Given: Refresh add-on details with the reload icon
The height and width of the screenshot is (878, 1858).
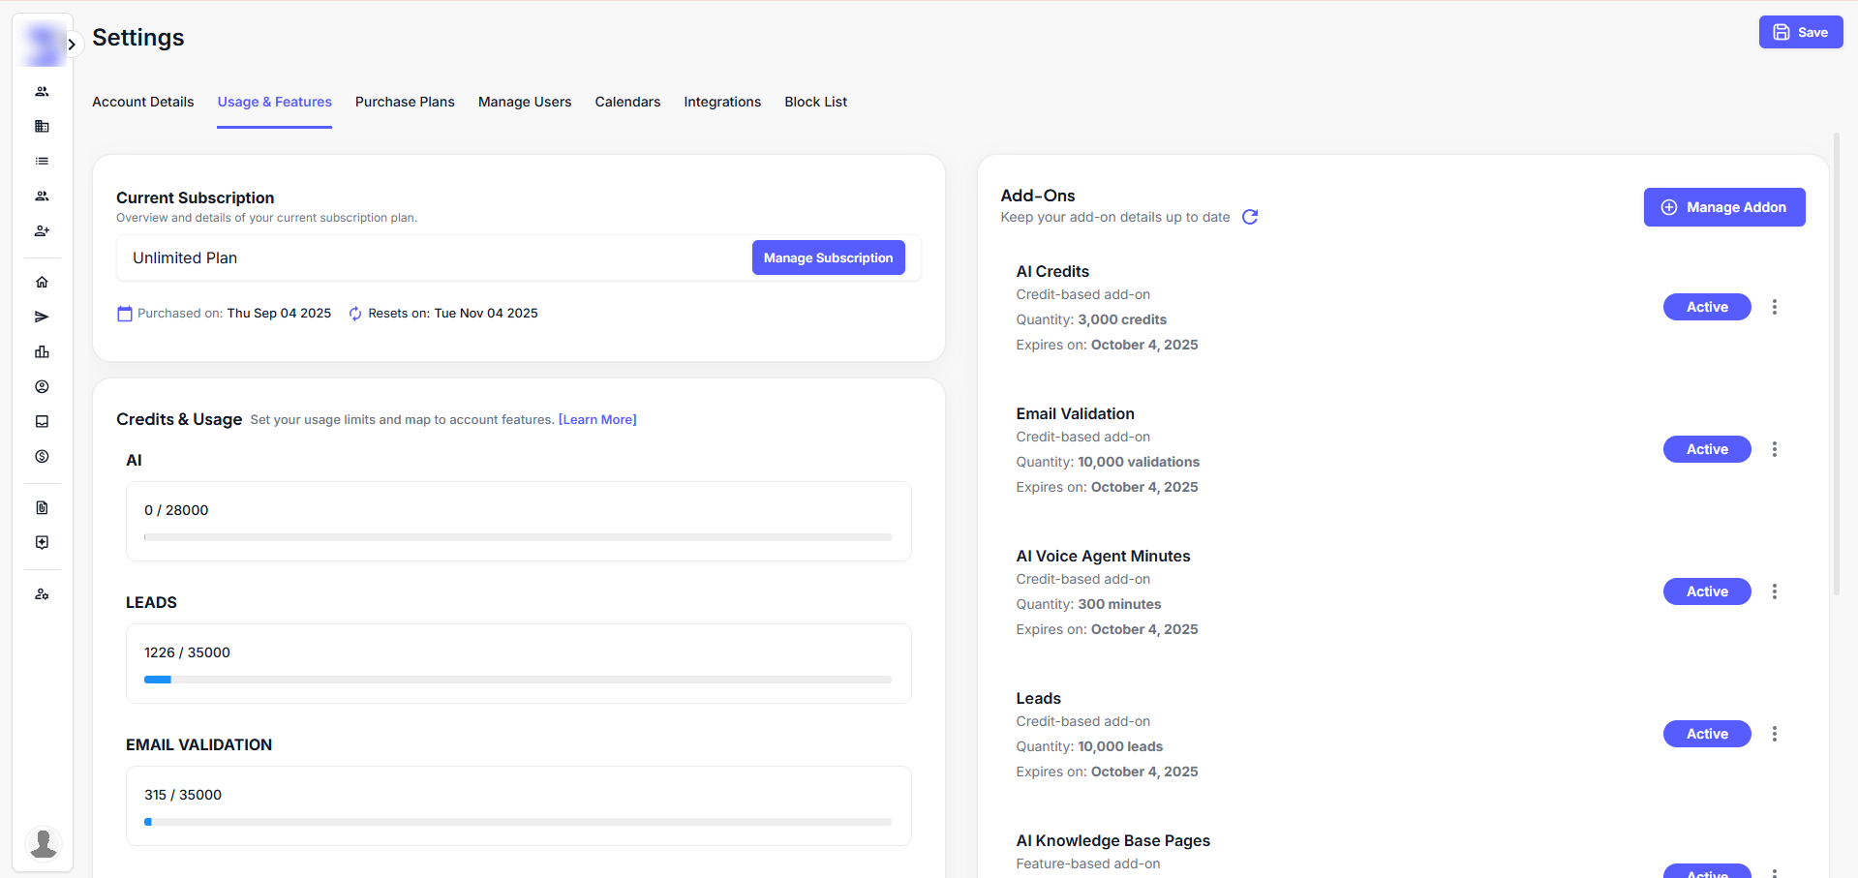Looking at the screenshot, I should [x=1250, y=217].
